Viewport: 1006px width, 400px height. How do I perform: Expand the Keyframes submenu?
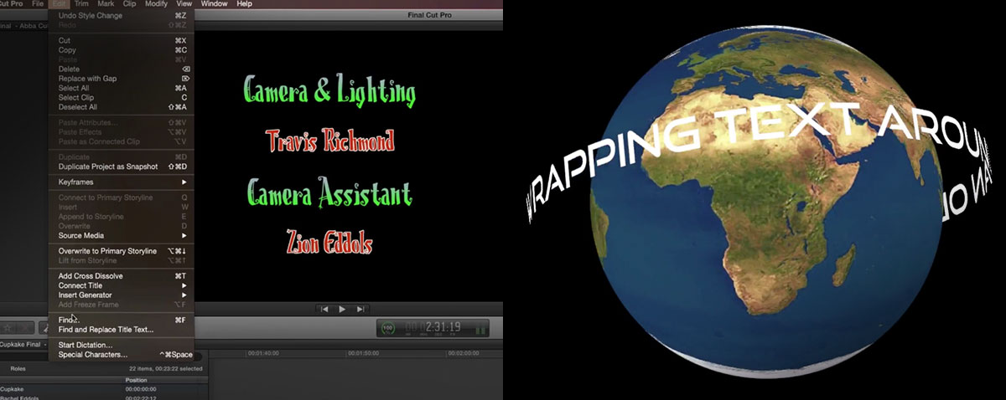(122, 182)
